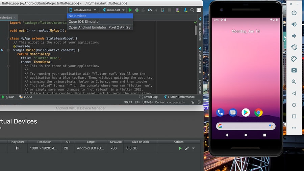Click the LF line separator in status bar
The image size is (304, 171).
(x=137, y=102)
